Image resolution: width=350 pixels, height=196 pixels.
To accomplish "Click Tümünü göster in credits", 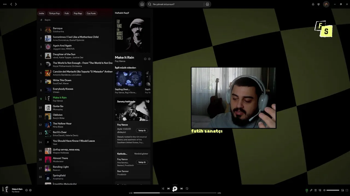I will (x=141, y=154).
